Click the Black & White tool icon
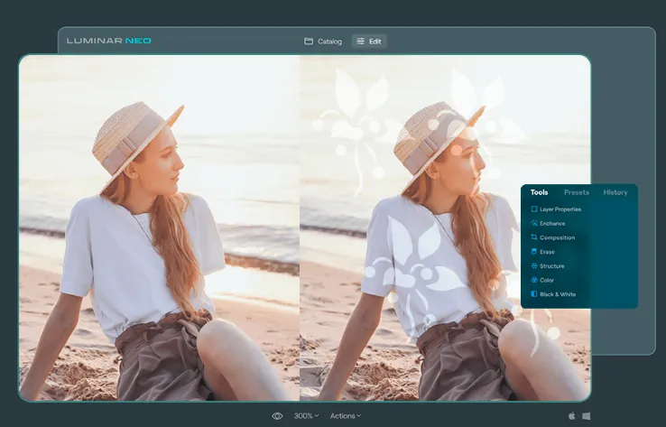 pyautogui.click(x=534, y=294)
